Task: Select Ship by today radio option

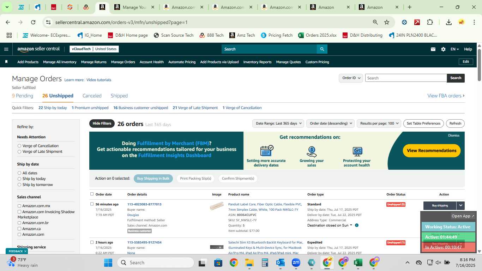Action: point(19,179)
